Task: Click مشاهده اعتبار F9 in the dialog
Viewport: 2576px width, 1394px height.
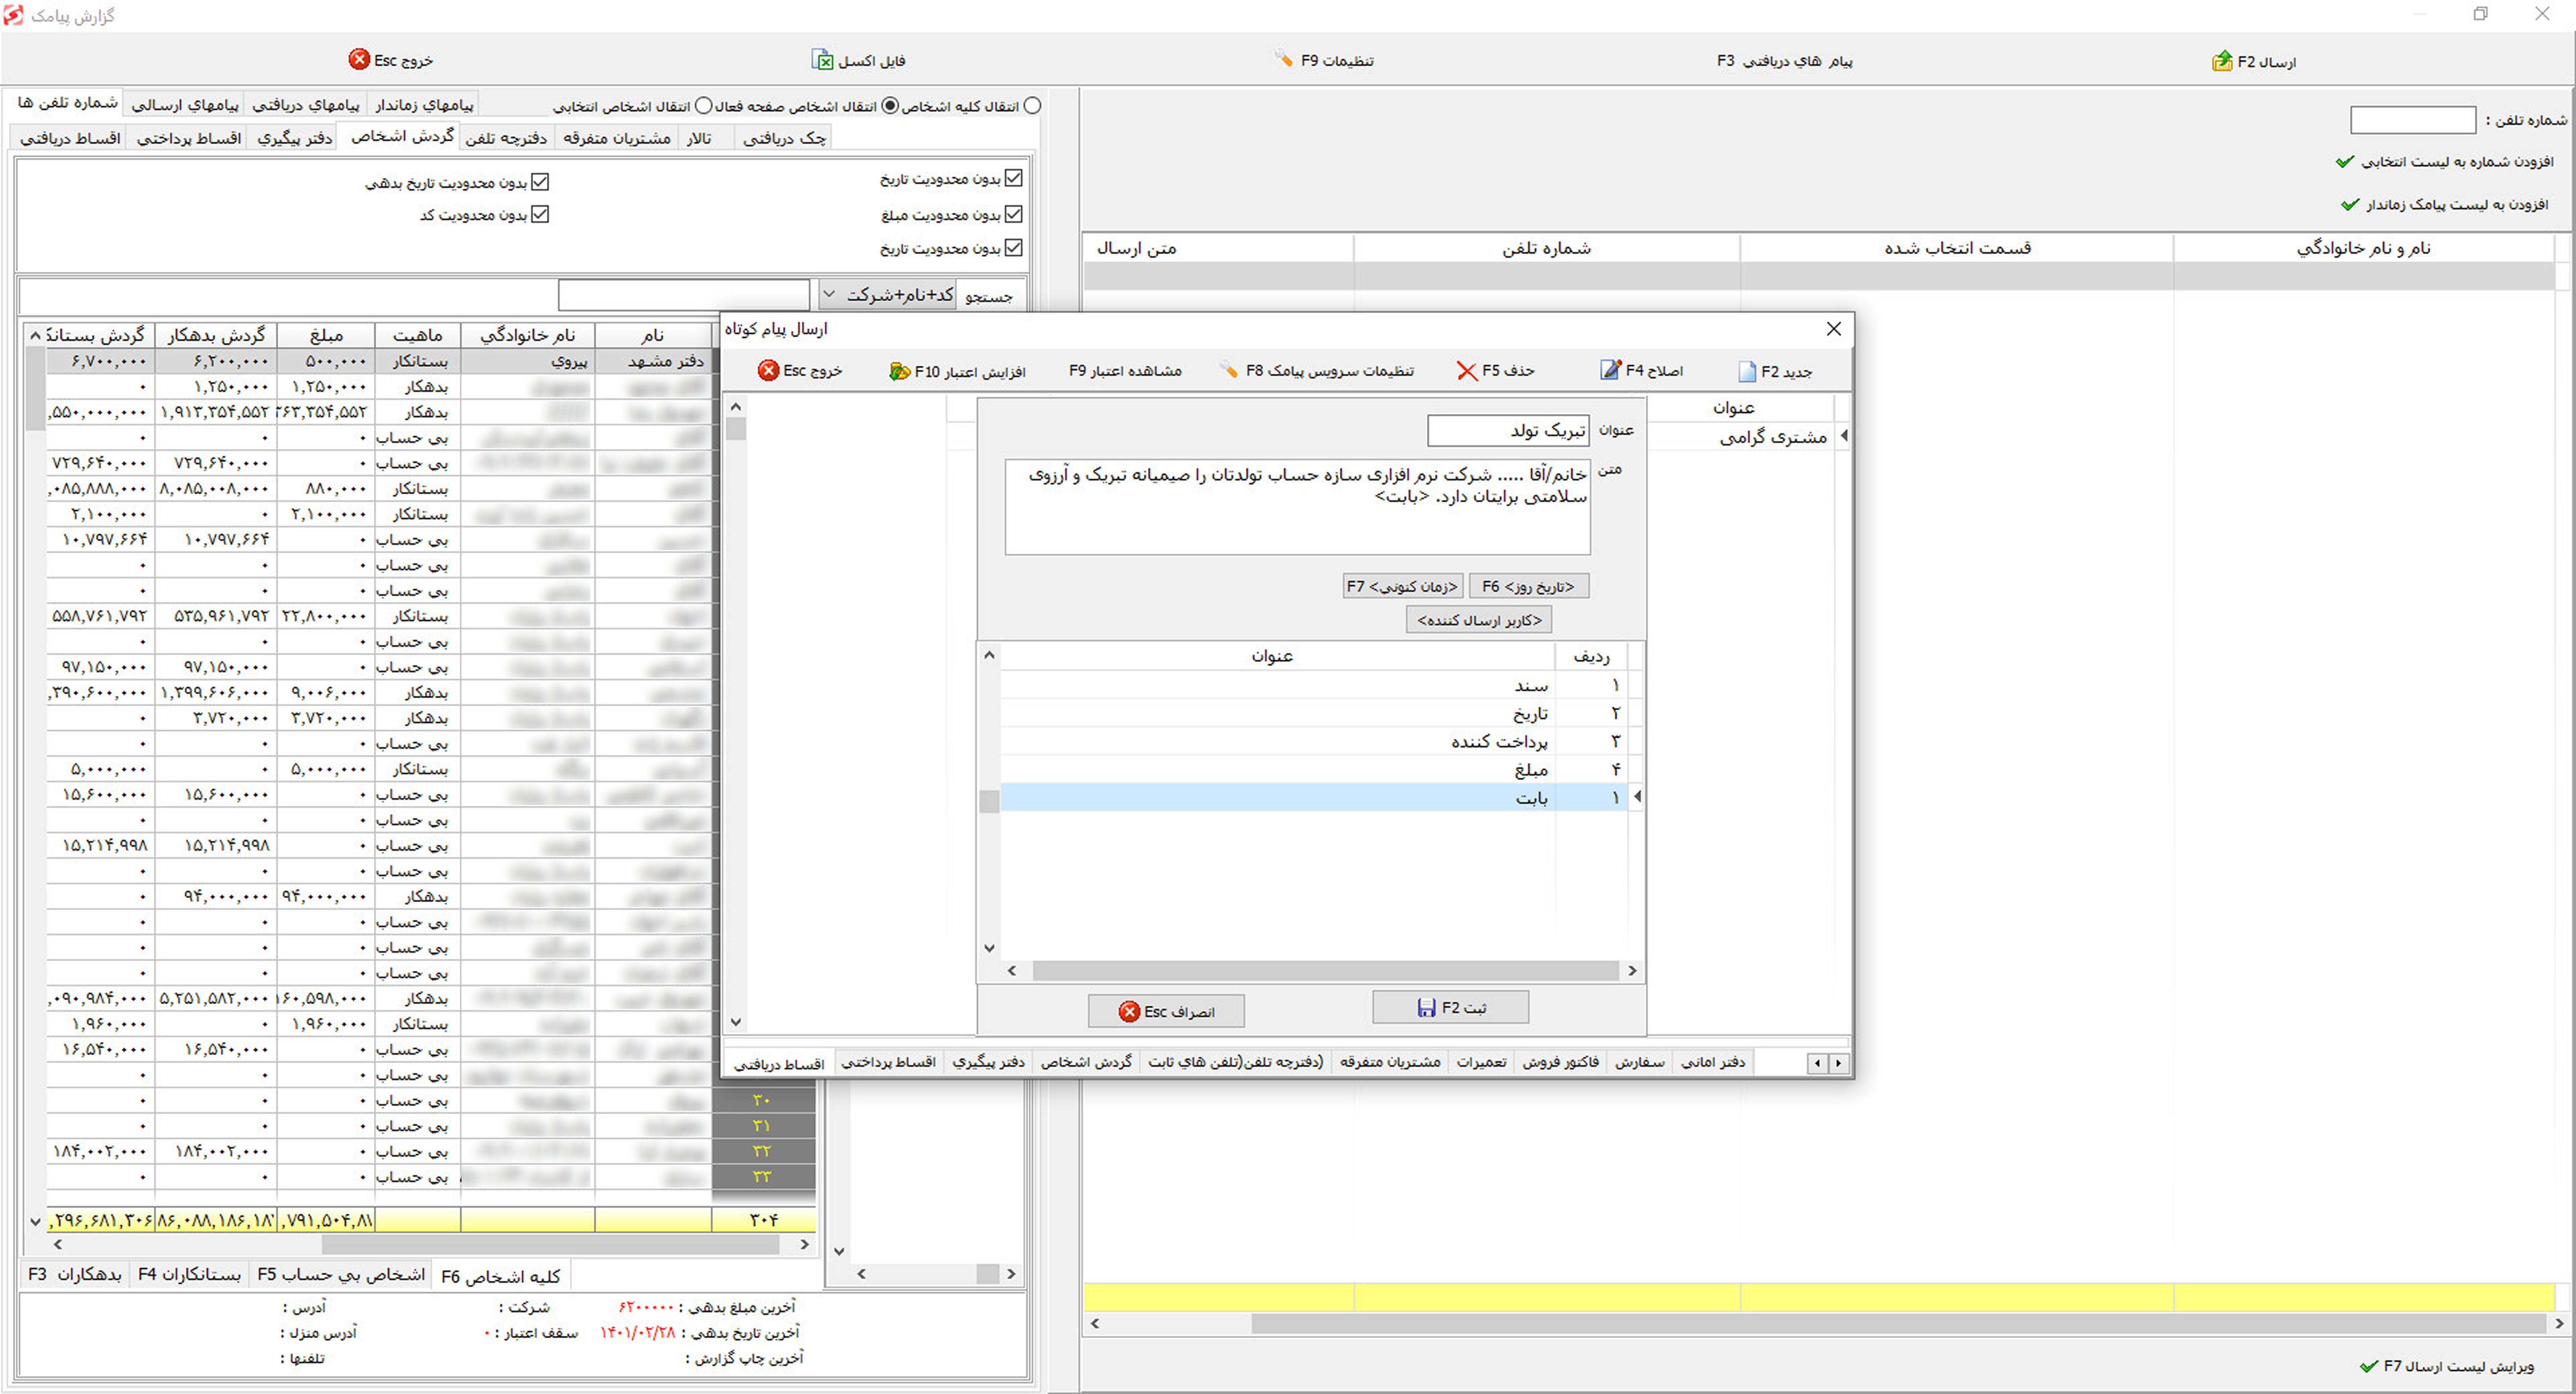Action: (1125, 371)
